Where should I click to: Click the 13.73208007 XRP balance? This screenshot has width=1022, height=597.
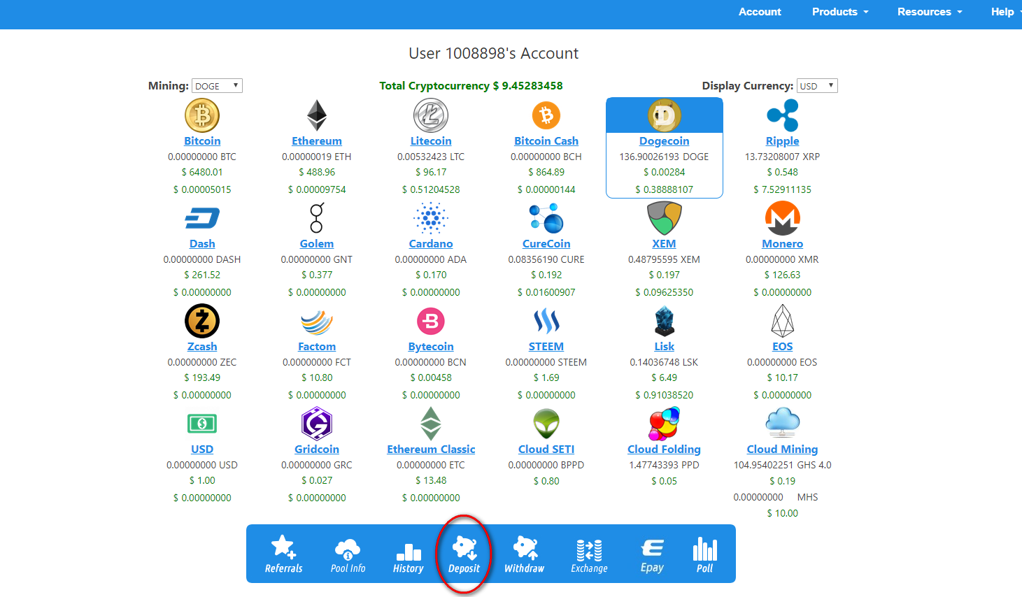782,157
